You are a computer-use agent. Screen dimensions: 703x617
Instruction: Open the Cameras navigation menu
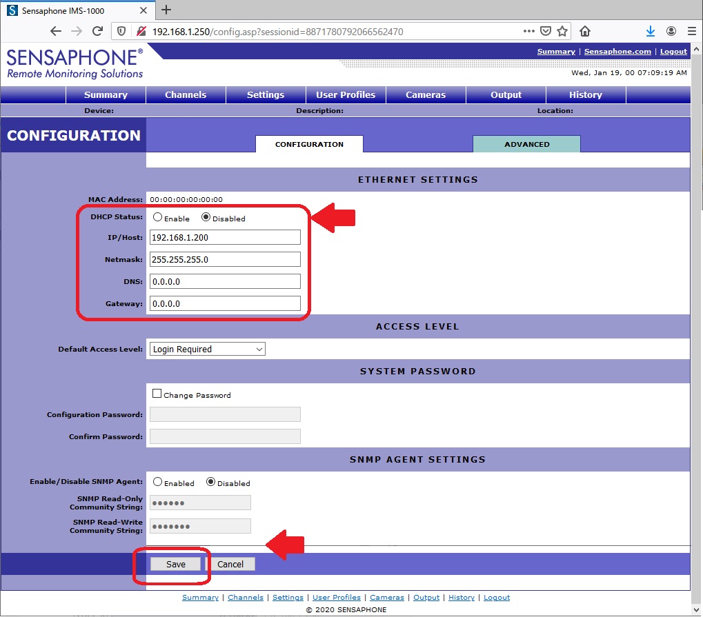coord(426,95)
